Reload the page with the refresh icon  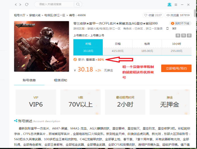point(27,5)
